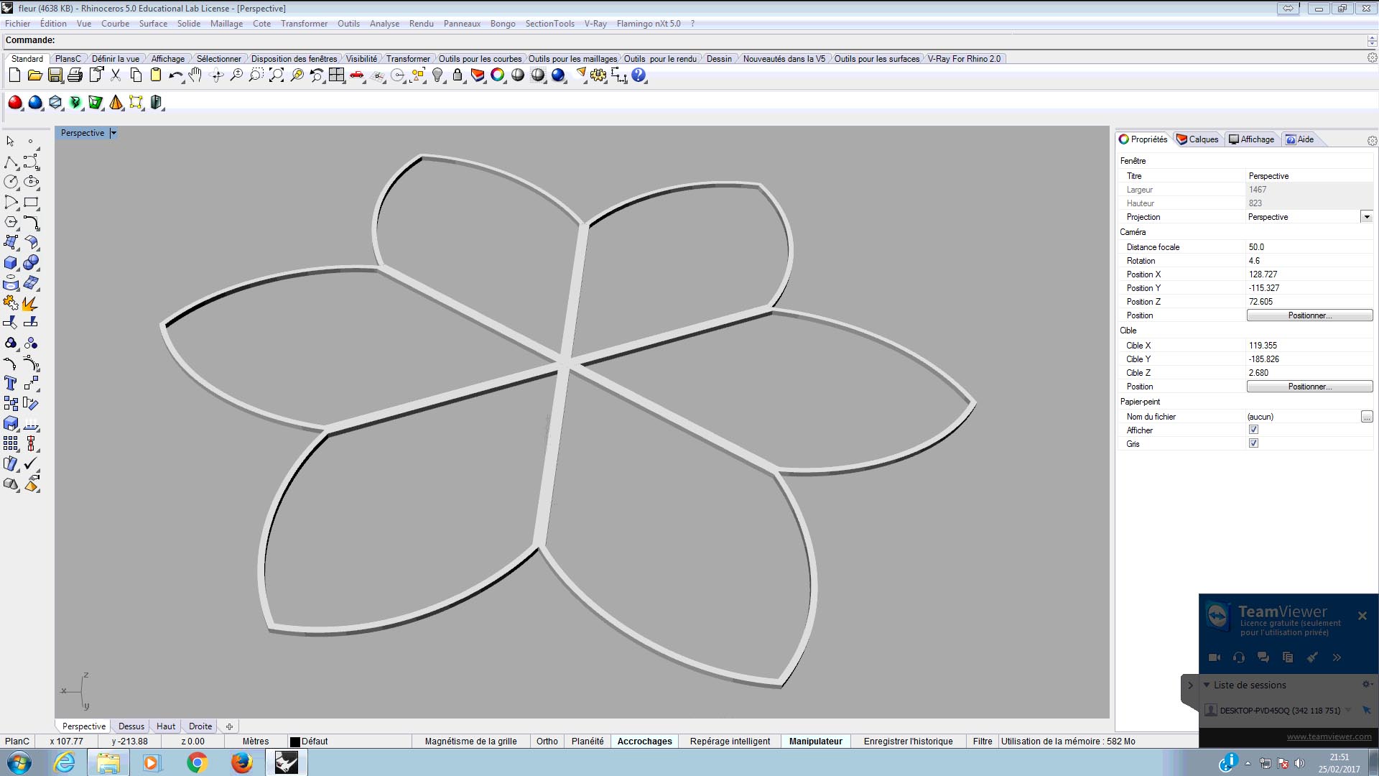Open the Courbe menu
1379x776 pixels.
click(x=115, y=24)
